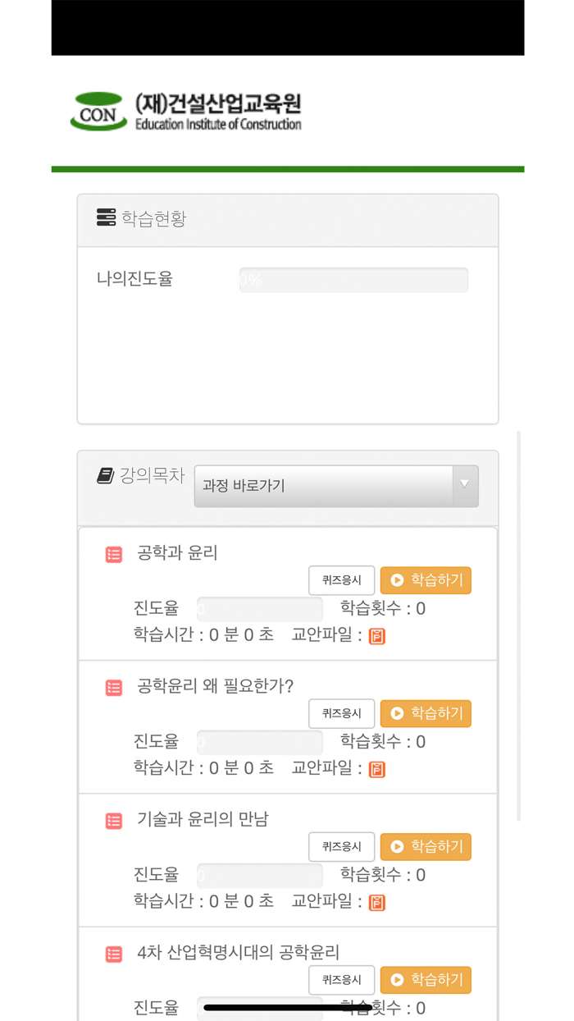Click the 나의진도율 progress bar
Viewport: 574px width, 1021px height.
(x=353, y=279)
